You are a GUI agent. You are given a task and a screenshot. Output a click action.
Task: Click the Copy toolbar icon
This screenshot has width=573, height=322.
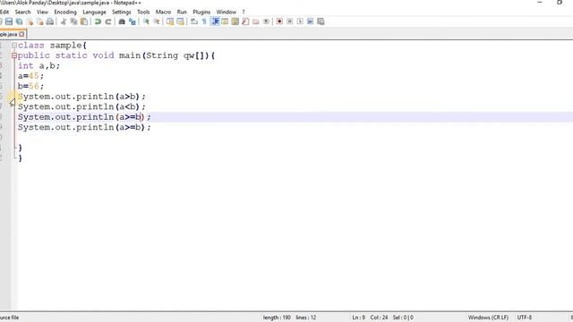[x=73, y=21]
